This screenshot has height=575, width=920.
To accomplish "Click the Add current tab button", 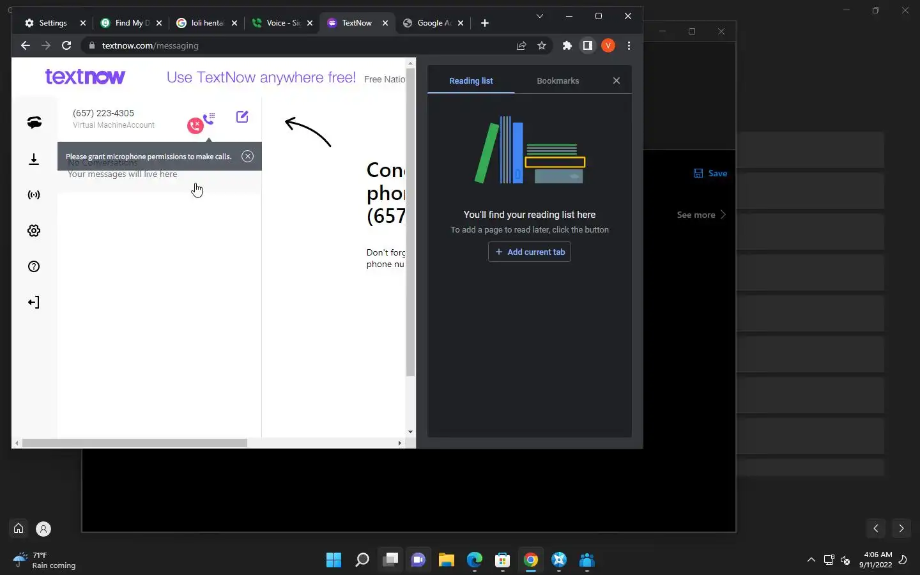I will tap(530, 252).
